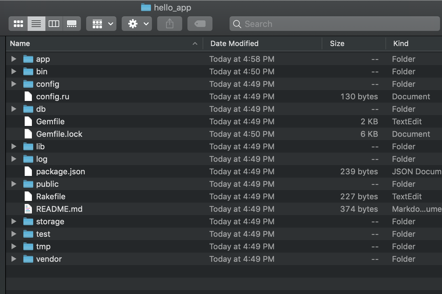This screenshot has width=442, height=294.
Task: Select the test folder icon
Action: click(28, 234)
